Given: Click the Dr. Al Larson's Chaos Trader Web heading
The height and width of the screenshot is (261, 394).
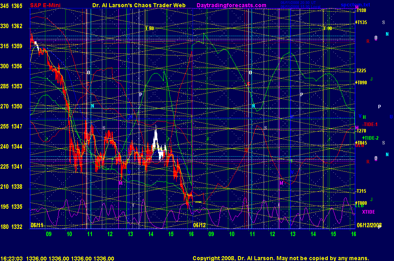Looking at the screenshot, I should [x=139, y=5].
